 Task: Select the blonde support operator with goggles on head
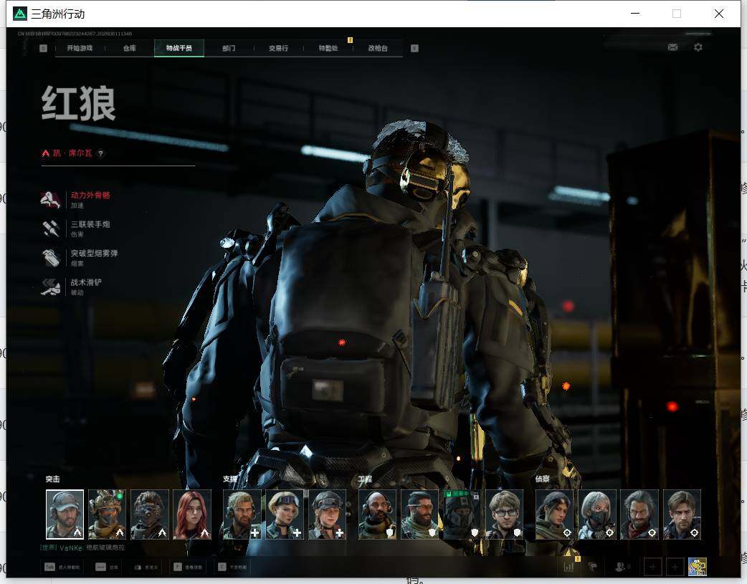click(285, 514)
